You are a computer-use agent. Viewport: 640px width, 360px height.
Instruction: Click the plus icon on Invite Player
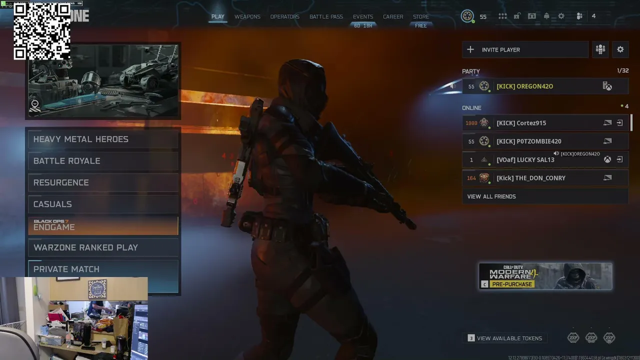470,49
